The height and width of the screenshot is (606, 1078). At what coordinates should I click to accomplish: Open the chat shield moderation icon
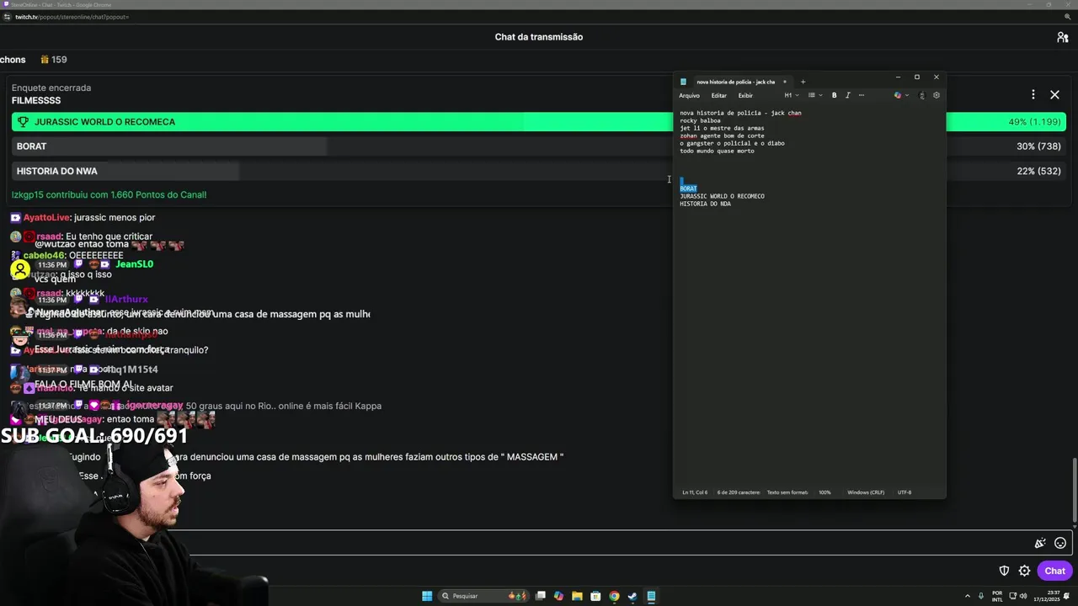click(x=1004, y=571)
